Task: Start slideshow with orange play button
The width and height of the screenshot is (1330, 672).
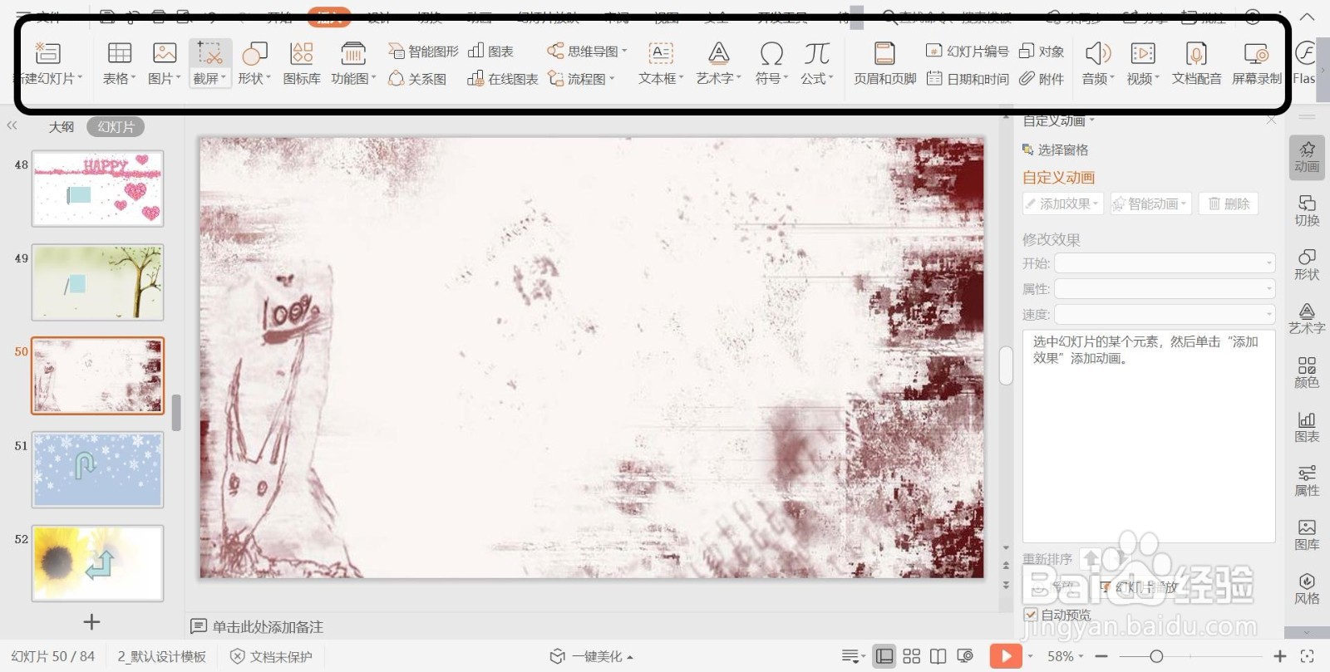Action: pos(1006,656)
